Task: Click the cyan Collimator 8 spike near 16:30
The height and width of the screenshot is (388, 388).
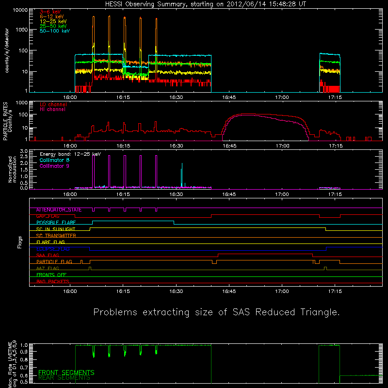Action: coord(182,175)
